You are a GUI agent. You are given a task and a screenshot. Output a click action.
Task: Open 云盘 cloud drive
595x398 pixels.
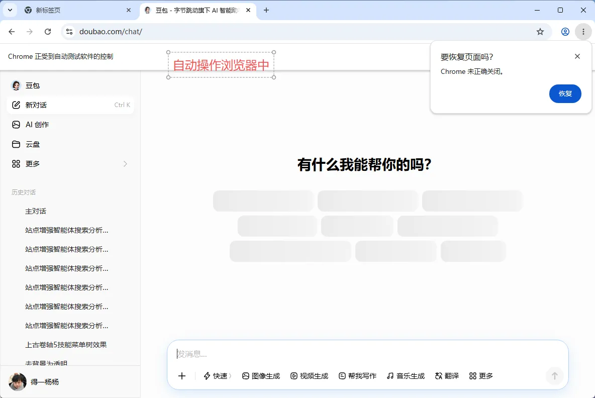70,144
